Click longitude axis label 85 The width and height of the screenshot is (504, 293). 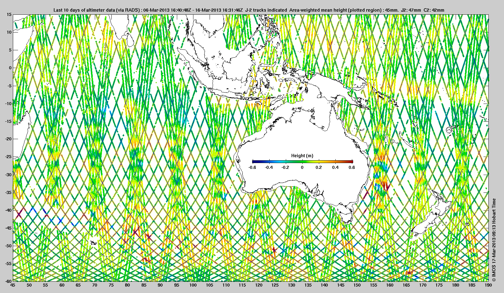pos(144,285)
